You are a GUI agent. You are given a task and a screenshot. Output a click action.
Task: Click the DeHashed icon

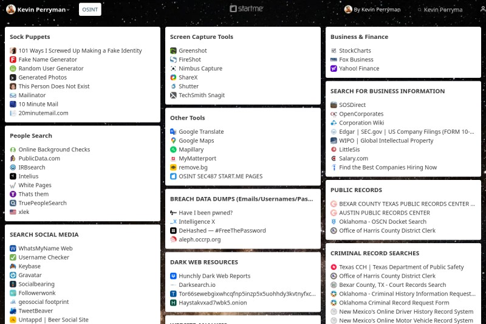pyautogui.click(x=173, y=230)
